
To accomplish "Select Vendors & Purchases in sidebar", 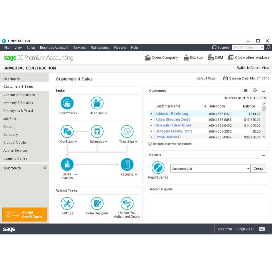I will point(19,95).
